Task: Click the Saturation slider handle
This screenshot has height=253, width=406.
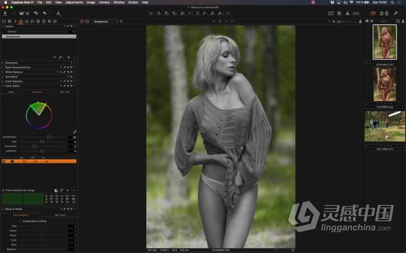Action: click(35, 146)
